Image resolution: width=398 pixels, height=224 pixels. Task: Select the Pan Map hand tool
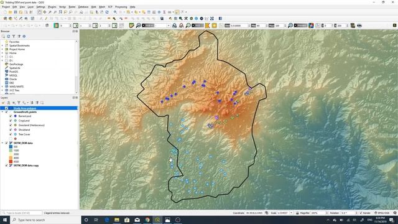tap(39, 12)
